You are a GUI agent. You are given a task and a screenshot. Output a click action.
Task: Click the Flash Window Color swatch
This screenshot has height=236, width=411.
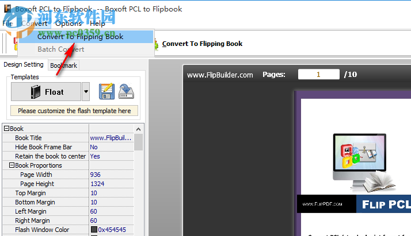coord(94,230)
